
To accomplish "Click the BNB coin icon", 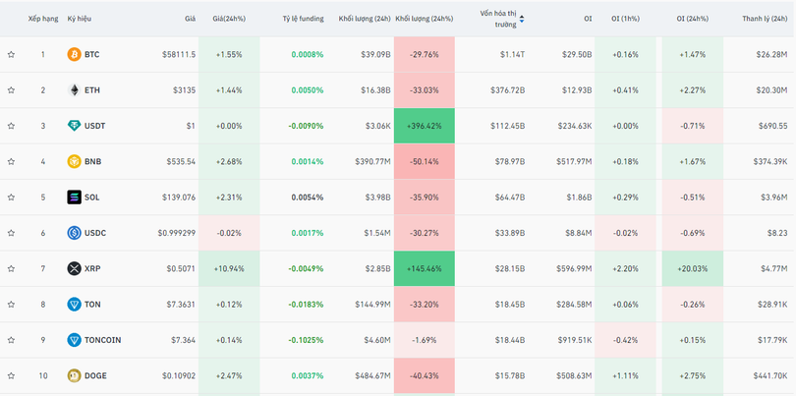I will pos(74,161).
